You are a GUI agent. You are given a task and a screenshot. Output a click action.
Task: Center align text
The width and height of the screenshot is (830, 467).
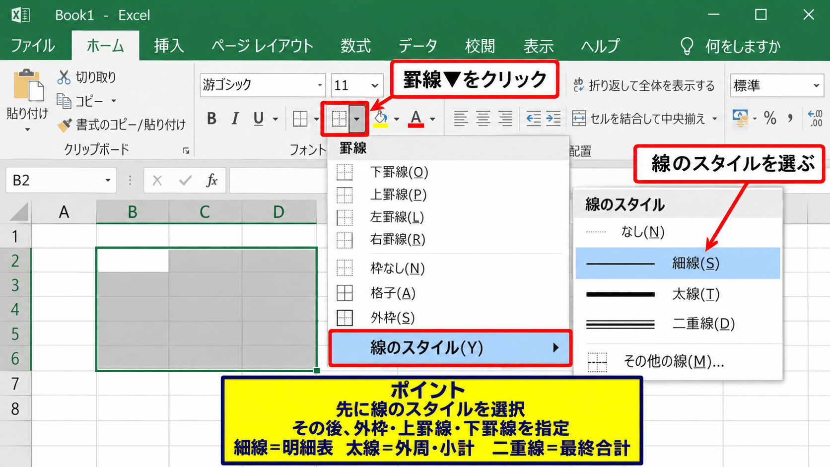point(483,119)
